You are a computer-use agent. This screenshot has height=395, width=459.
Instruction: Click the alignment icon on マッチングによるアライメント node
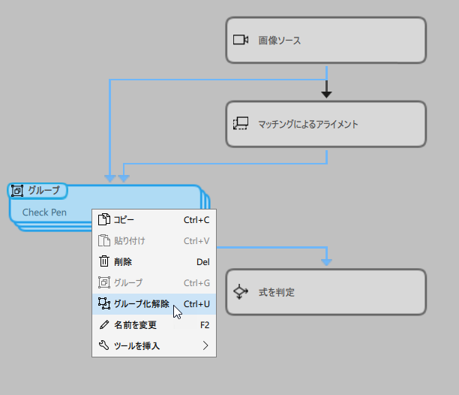(240, 124)
